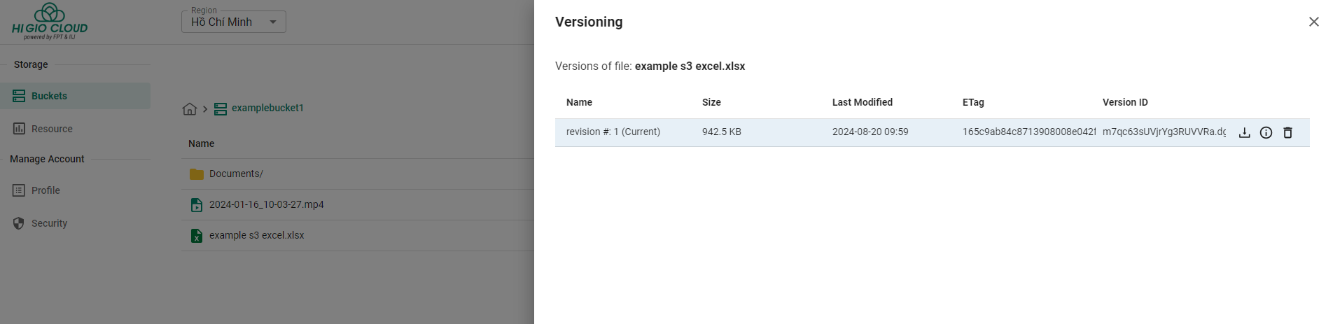This screenshot has height=324, width=1340.
Task: Open Buckets in the sidebar
Action: [x=75, y=96]
